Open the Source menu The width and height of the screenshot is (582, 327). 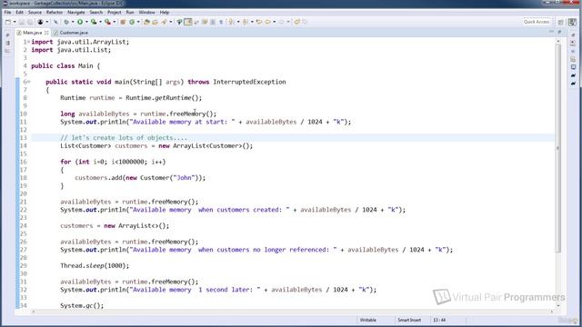coord(35,12)
